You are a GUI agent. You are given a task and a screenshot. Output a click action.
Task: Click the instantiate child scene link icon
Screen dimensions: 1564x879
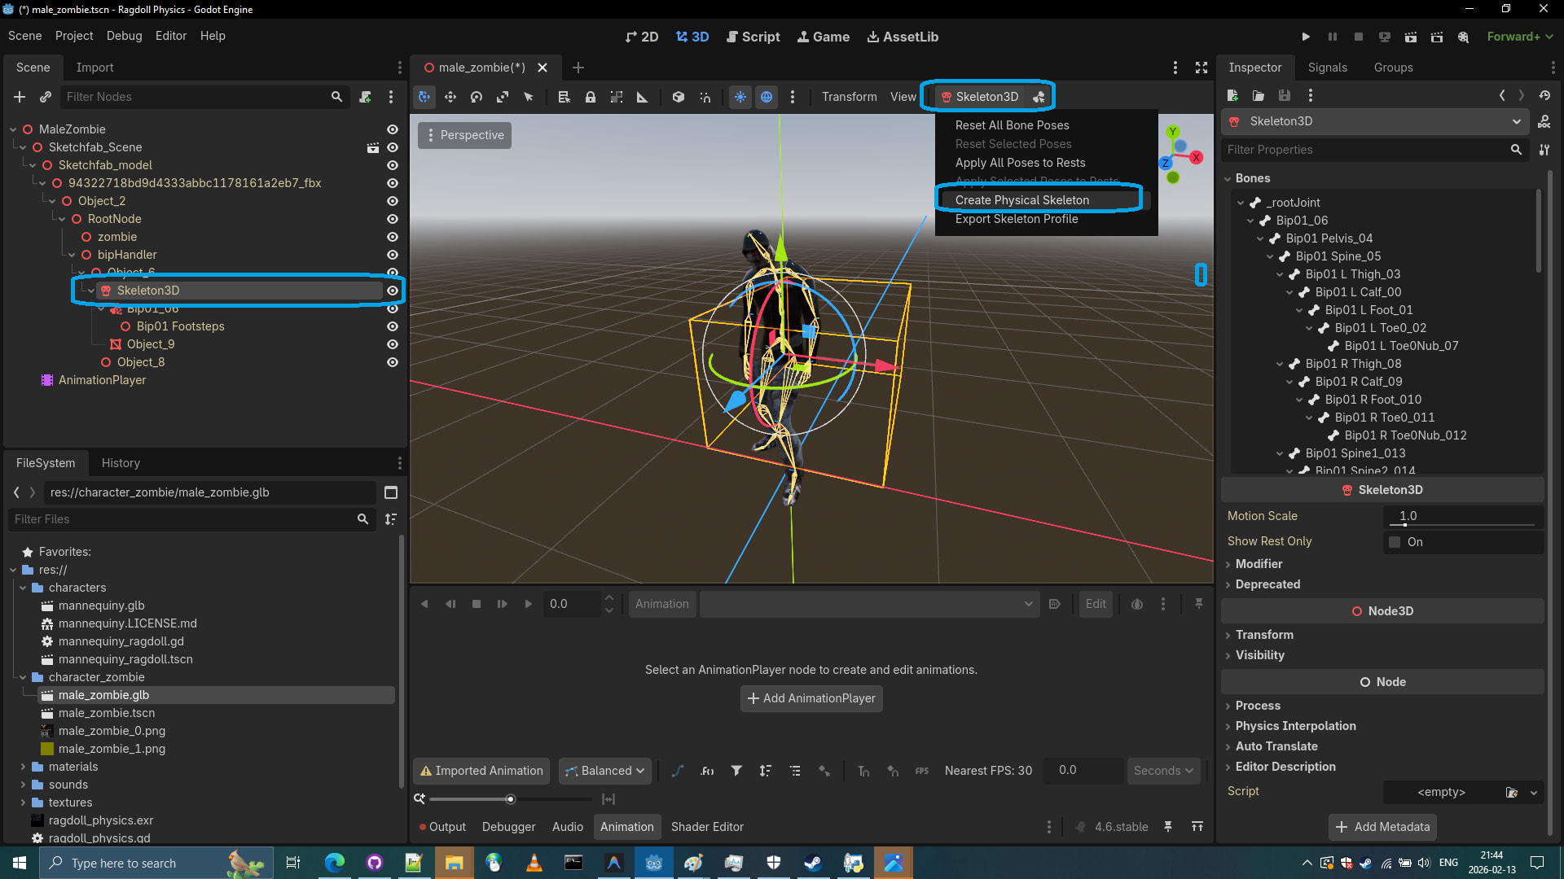46,97
